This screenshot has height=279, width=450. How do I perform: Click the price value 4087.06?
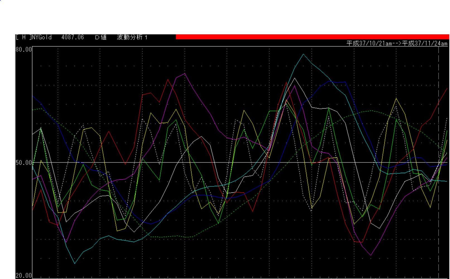73,37
